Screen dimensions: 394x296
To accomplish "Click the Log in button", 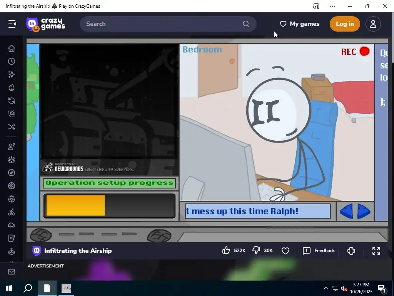I will point(345,24).
